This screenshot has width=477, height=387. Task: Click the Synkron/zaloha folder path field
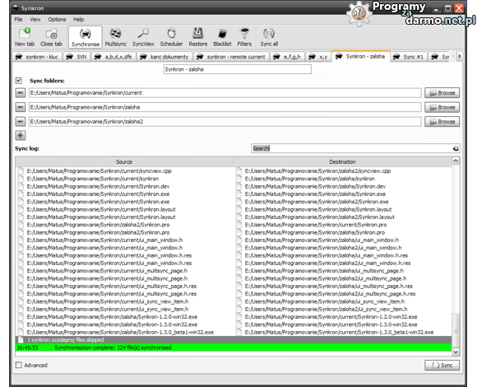click(x=225, y=107)
